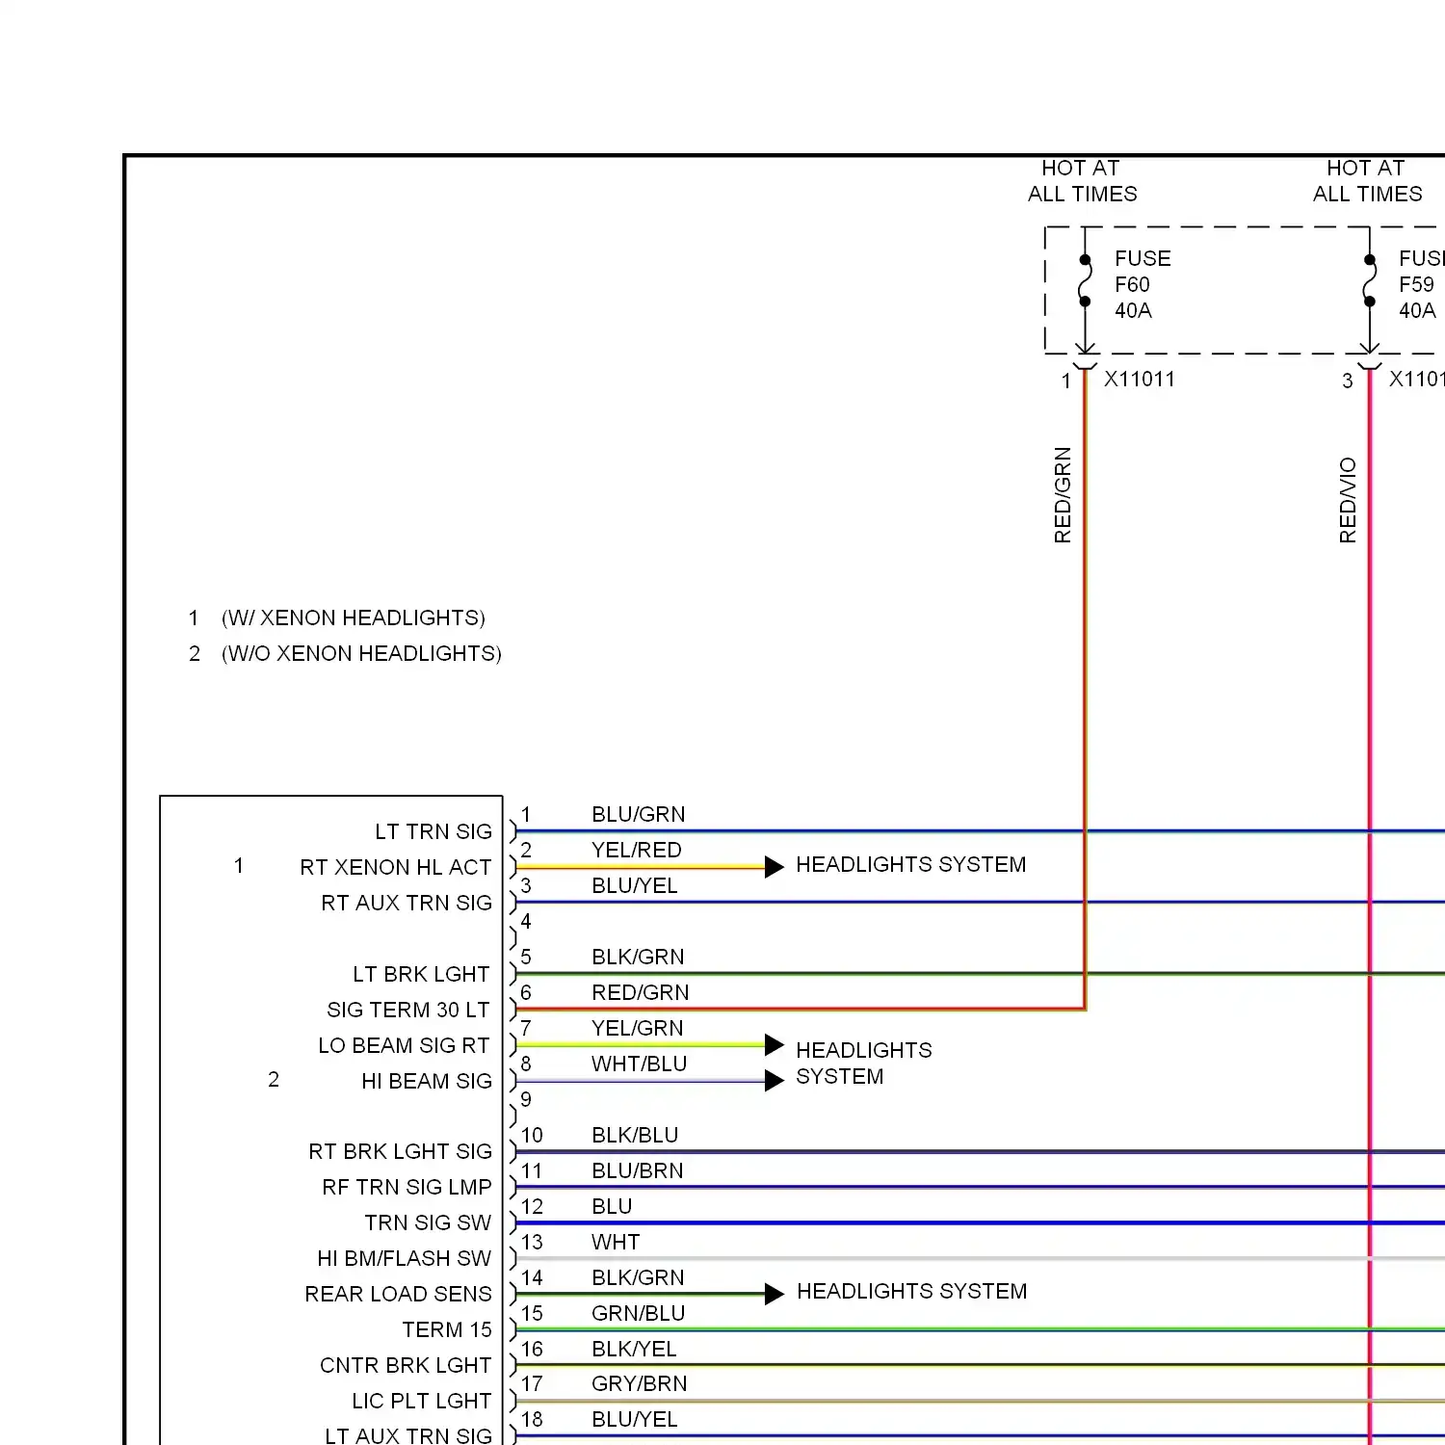Select the "YEL/GRN" wire color label
Image resolution: width=1445 pixels, height=1445 pixels.
pos(638,1028)
